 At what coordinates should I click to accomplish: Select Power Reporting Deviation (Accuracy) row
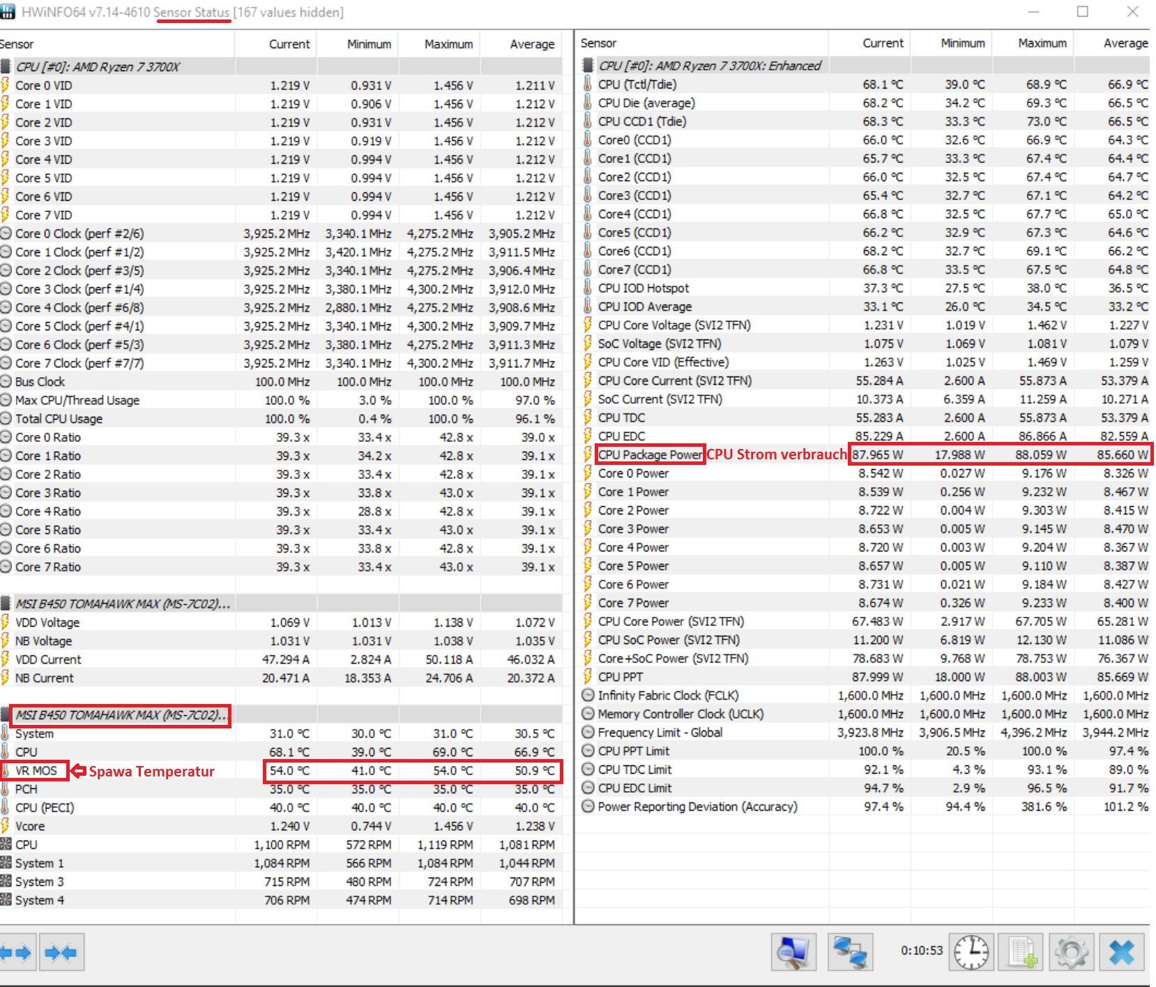862,806
